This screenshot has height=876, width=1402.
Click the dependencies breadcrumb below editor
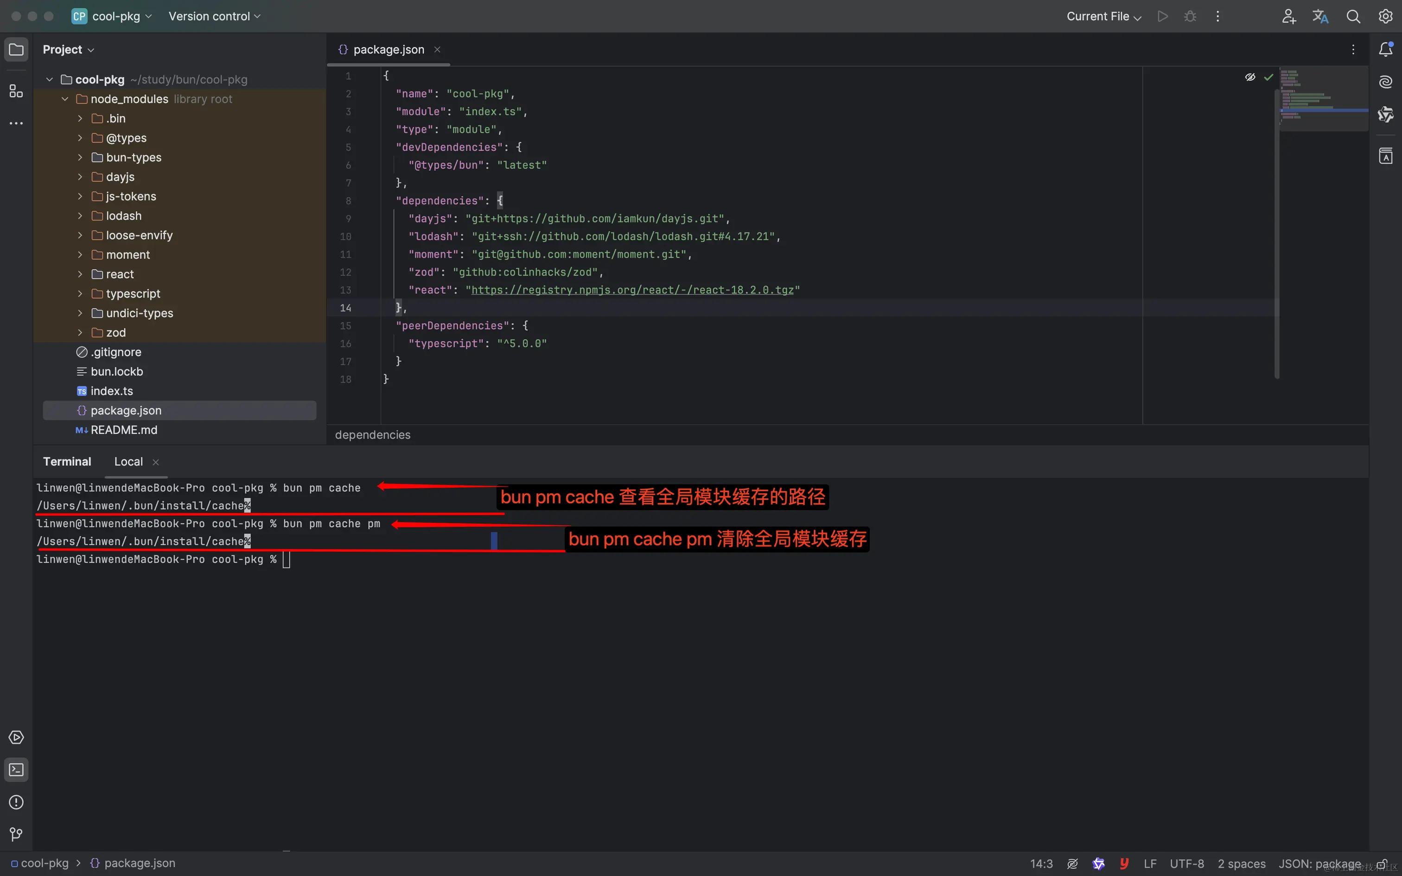tap(372, 435)
